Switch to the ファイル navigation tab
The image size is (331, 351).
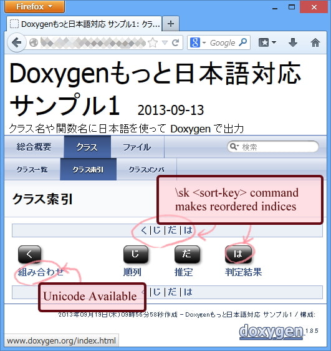pyautogui.click(x=137, y=147)
